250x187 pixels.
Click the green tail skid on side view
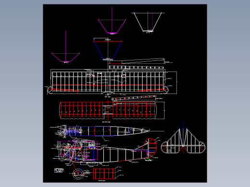(149, 159)
